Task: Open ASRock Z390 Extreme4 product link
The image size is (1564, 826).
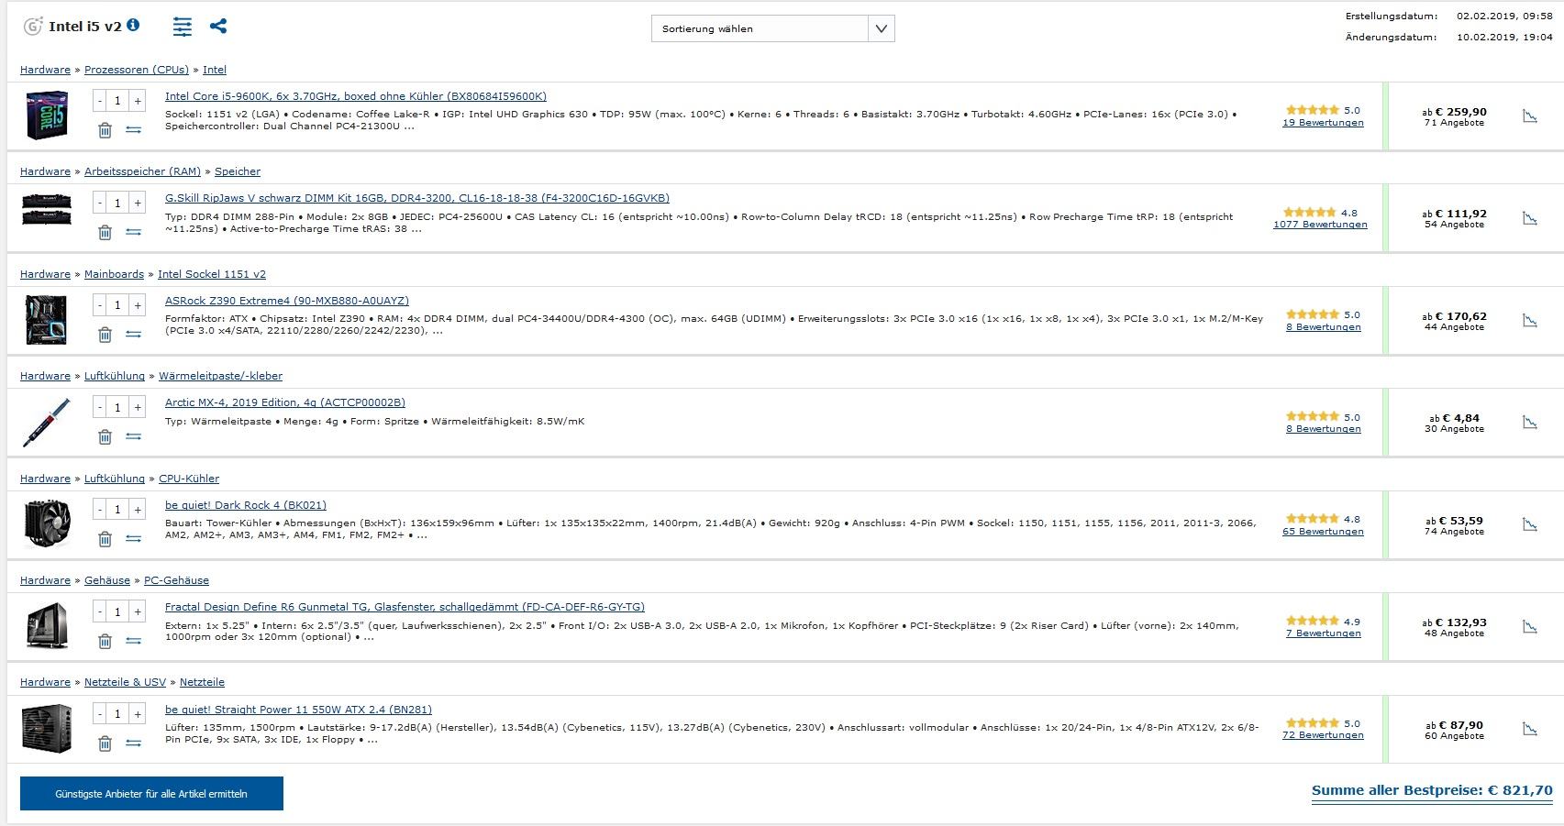Action: 287,301
